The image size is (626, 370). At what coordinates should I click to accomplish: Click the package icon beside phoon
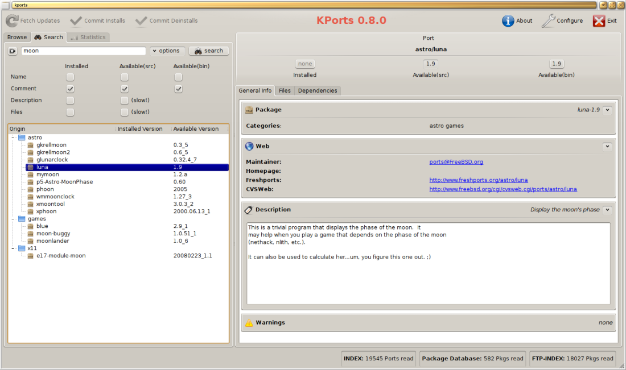pyautogui.click(x=30, y=189)
